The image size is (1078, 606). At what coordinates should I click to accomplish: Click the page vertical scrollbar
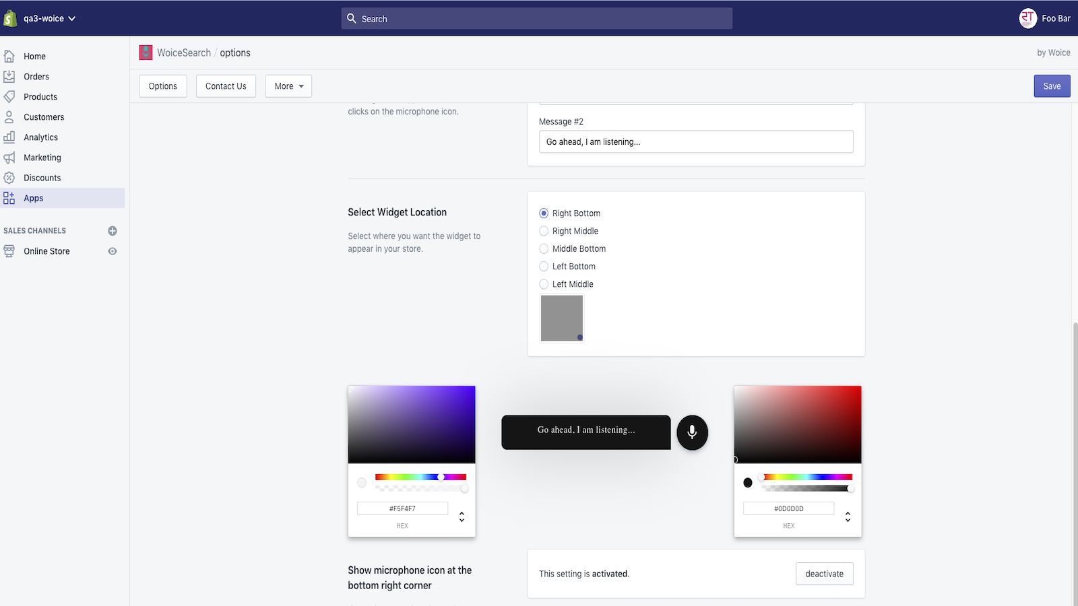pyautogui.click(x=1075, y=465)
